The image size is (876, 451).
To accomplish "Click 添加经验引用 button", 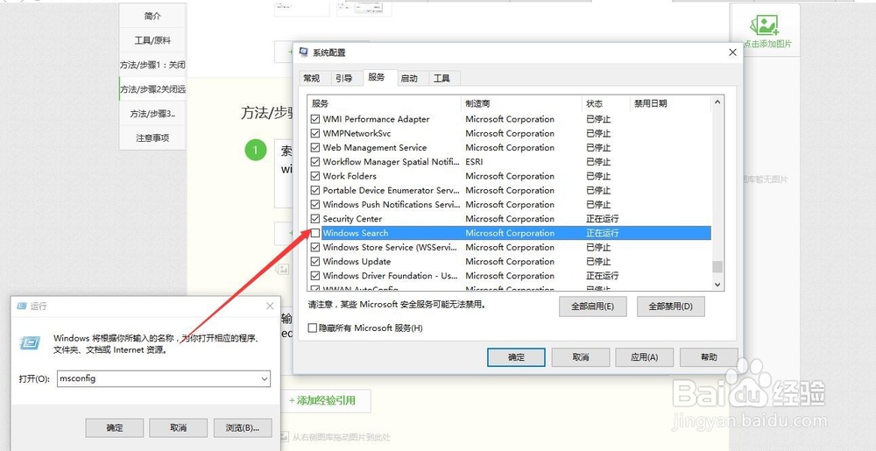I will click(x=321, y=400).
